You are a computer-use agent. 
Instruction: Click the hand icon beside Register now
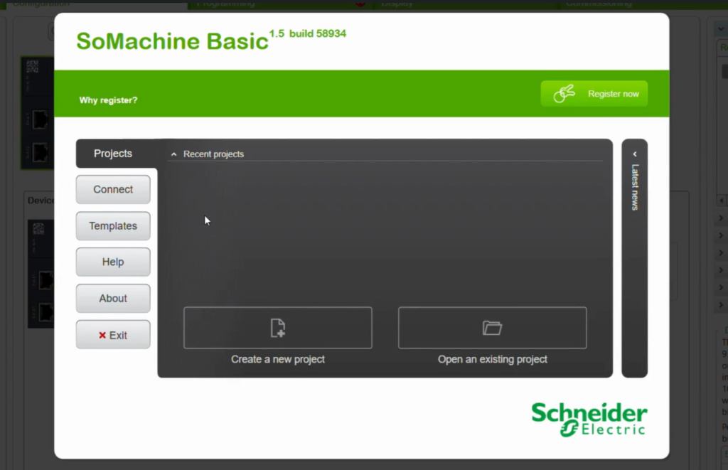point(564,94)
